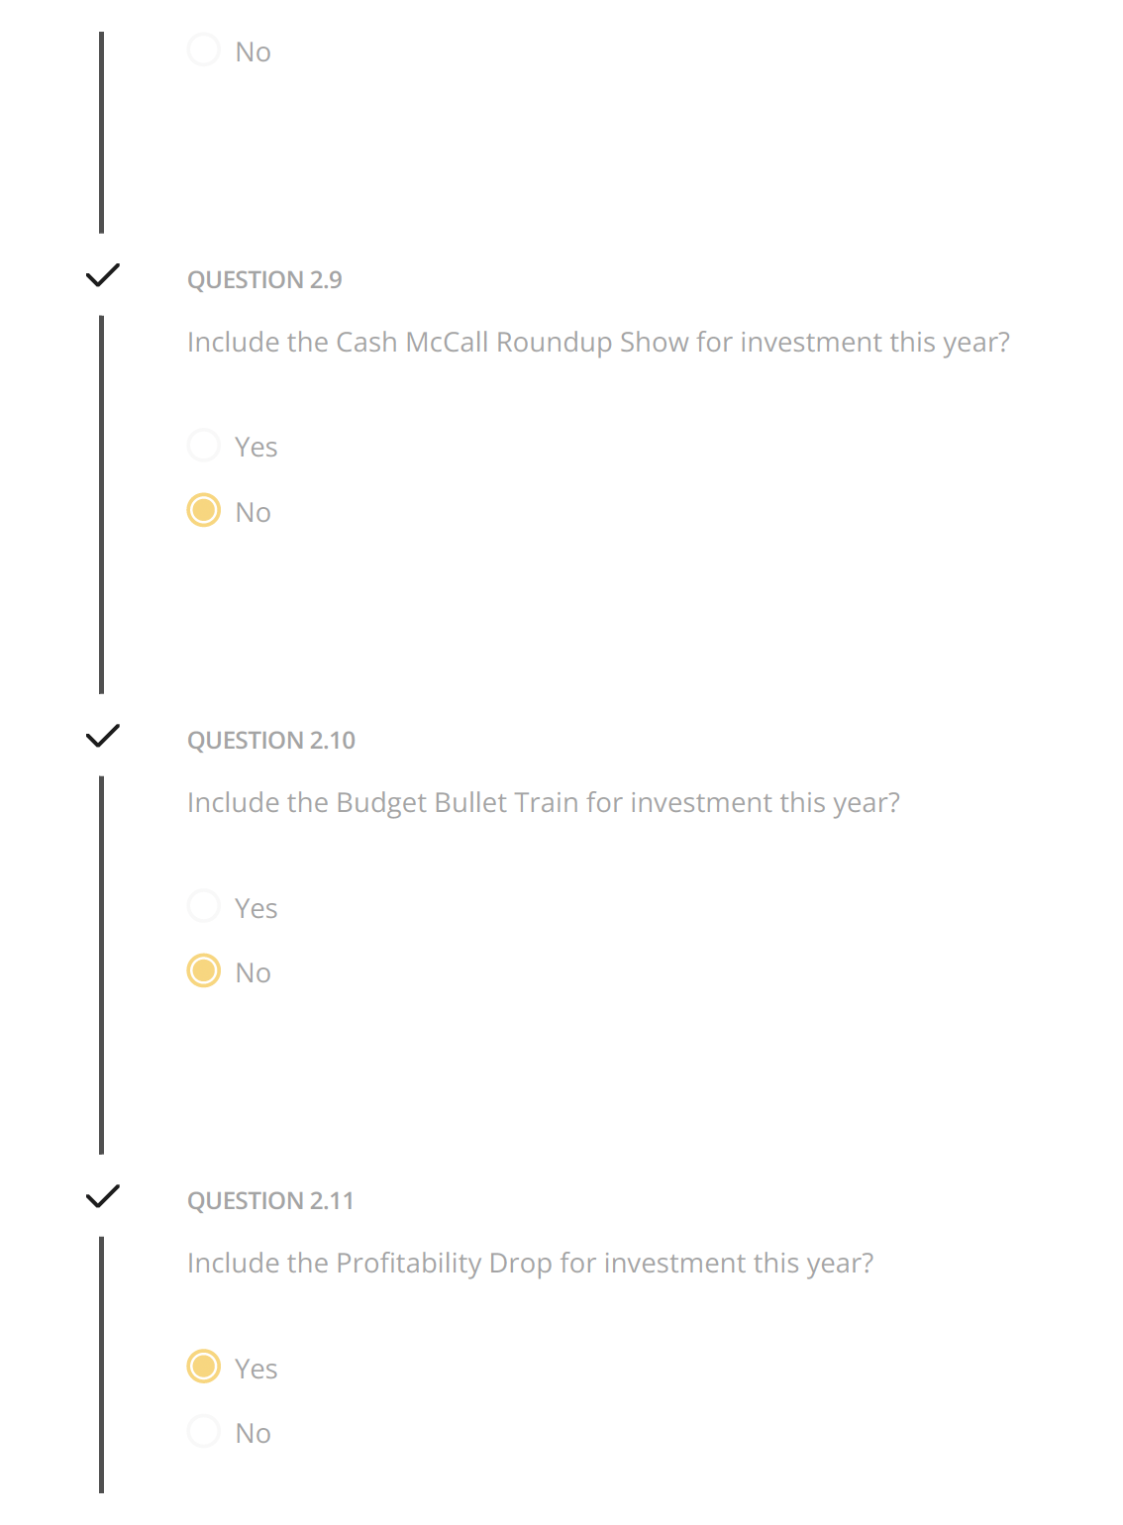Click the "Yes" label text under Question 2.9
The image size is (1123, 1525).
255,448
